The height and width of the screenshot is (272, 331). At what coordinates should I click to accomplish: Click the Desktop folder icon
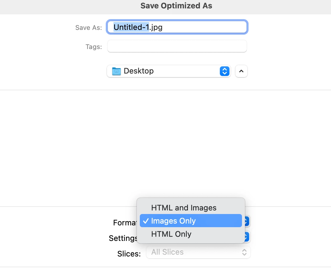[x=116, y=71]
